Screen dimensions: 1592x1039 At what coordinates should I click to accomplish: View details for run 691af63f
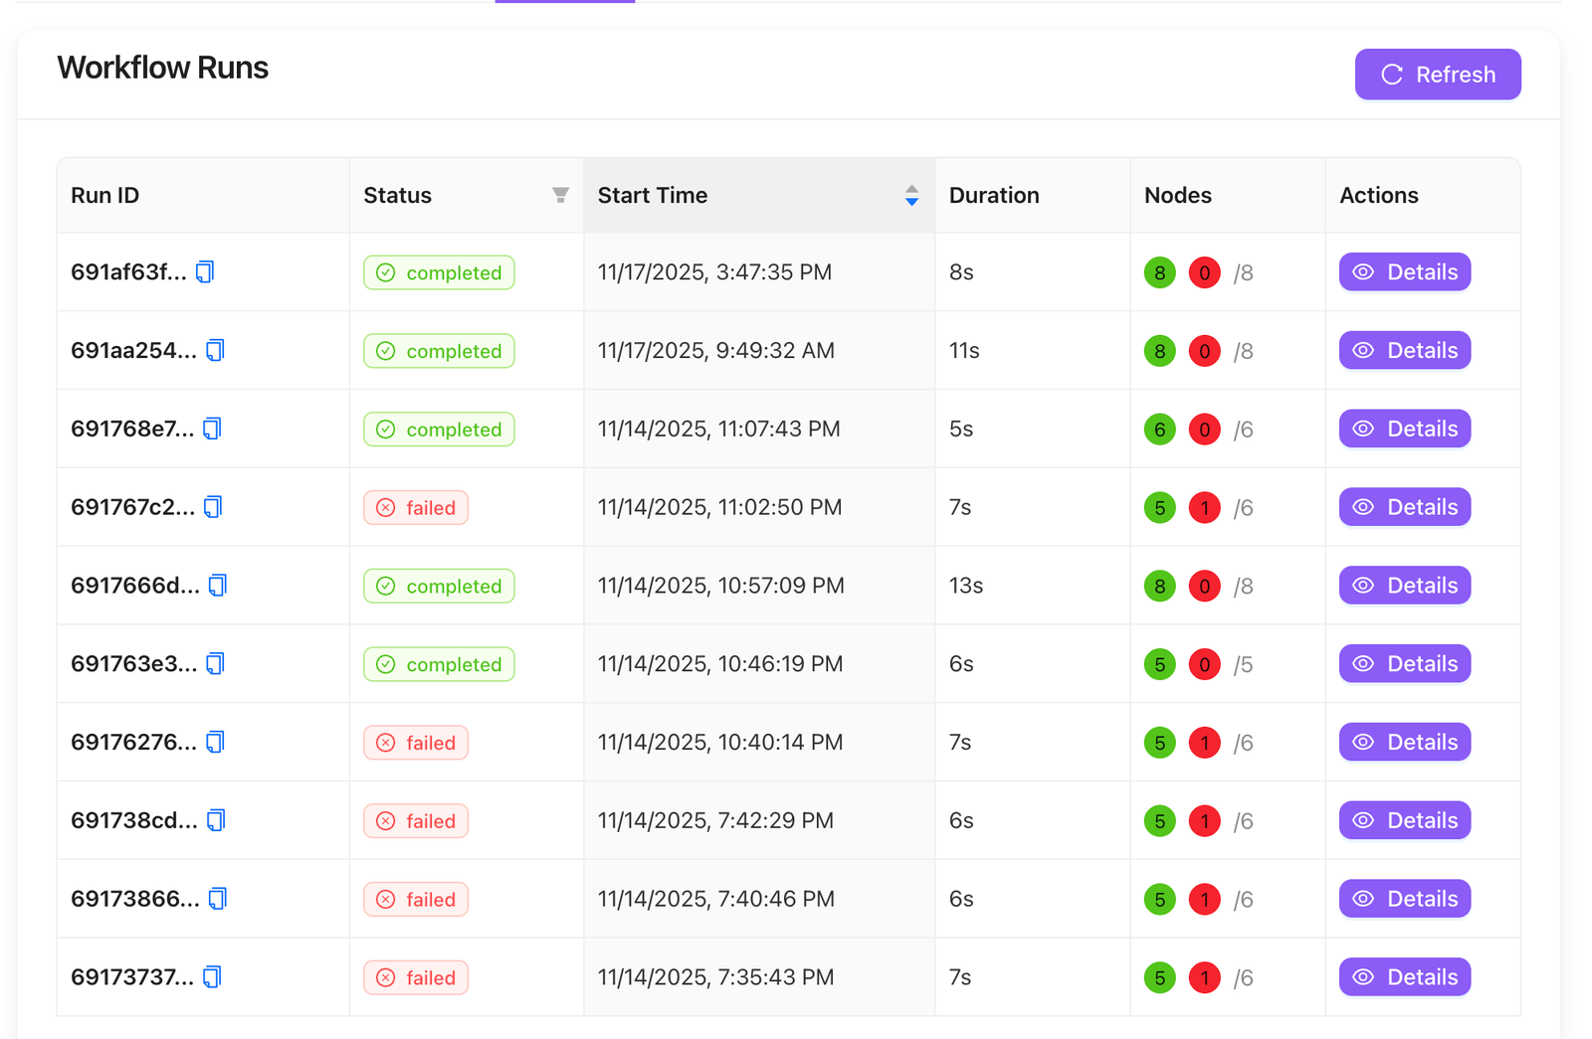[x=1404, y=272]
